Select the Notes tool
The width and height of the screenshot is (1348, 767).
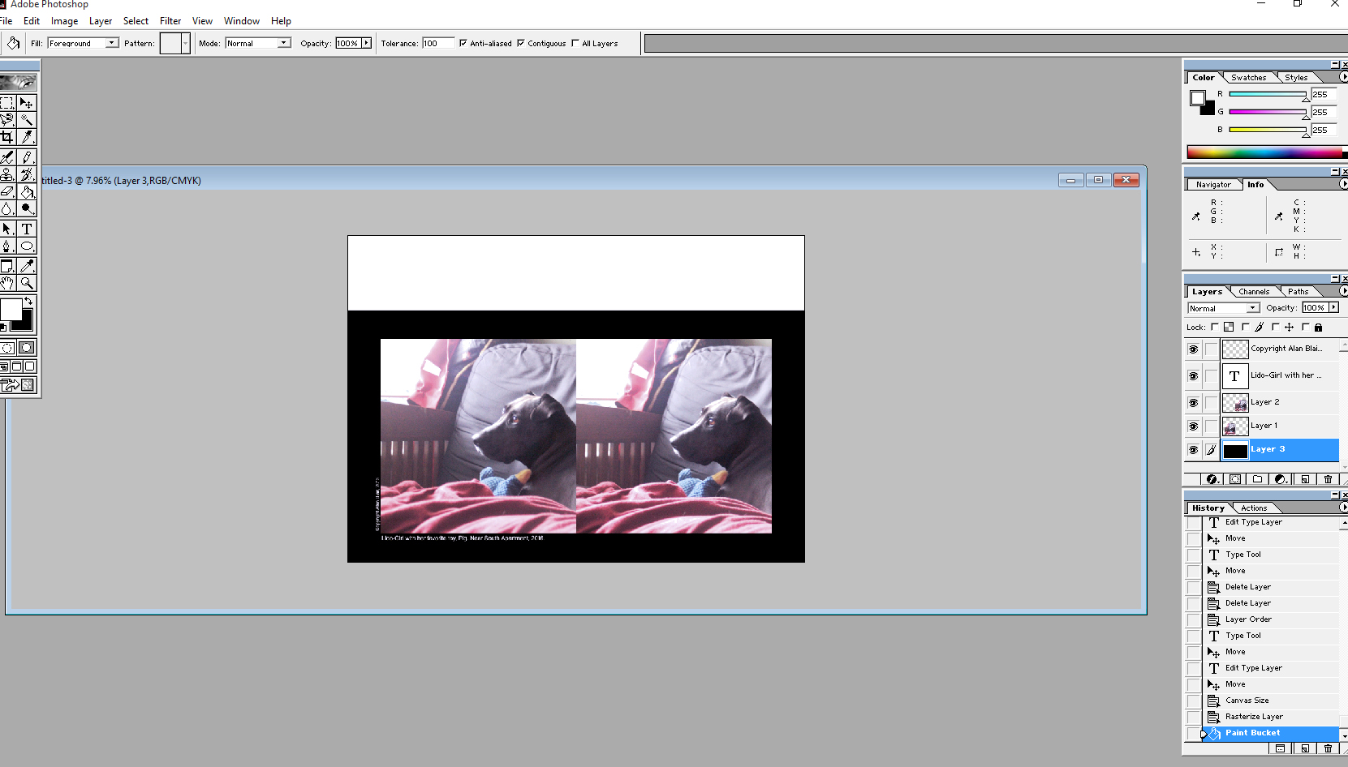click(x=7, y=266)
